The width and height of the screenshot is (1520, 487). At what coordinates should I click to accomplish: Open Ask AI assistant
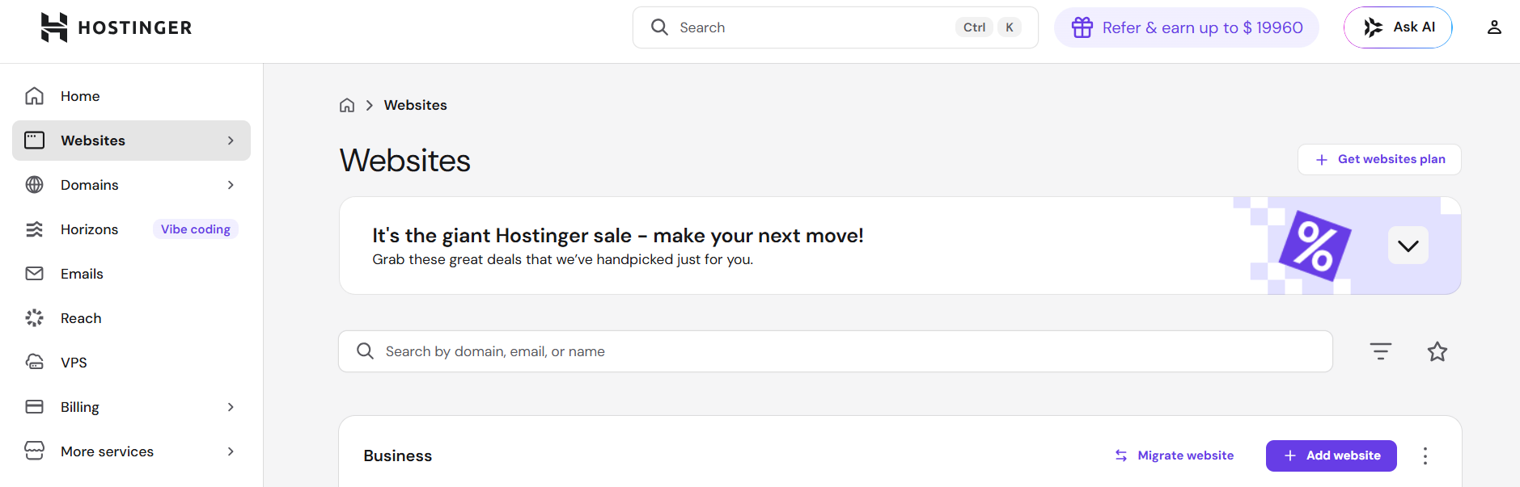1397,27
